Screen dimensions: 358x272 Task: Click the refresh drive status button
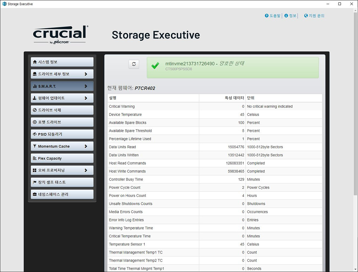click(x=134, y=64)
